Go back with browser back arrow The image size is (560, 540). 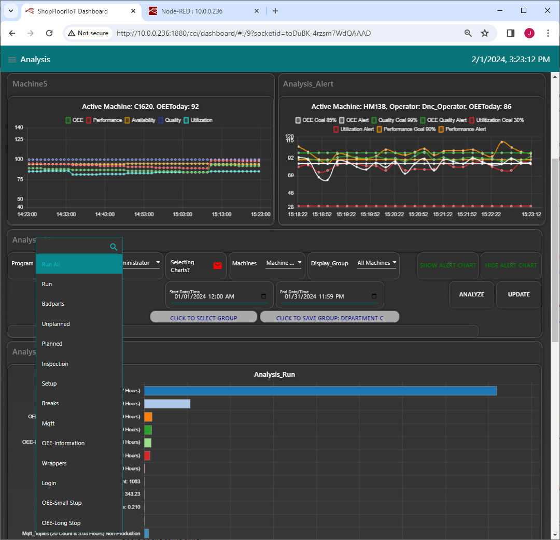tap(12, 33)
